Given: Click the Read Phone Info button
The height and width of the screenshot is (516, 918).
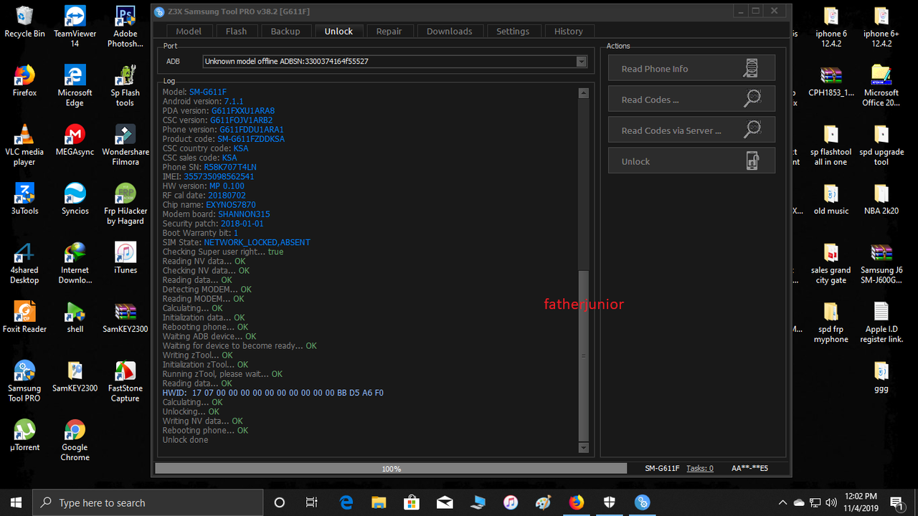Looking at the screenshot, I should [x=691, y=68].
